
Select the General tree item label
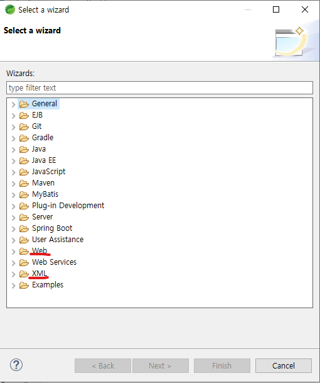(45, 104)
